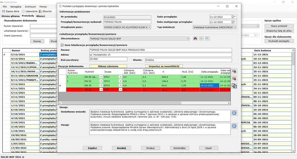Open Archiwum menu

pyautogui.click(x=30, y=7)
